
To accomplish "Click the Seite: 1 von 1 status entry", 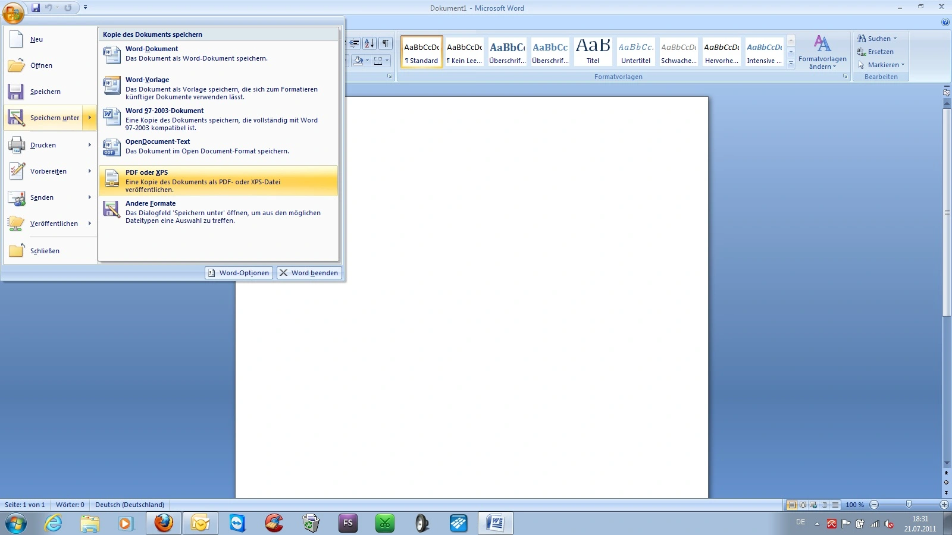I will [x=25, y=505].
